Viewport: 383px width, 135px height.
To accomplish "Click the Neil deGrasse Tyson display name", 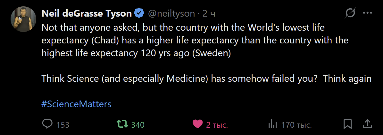I will click(x=87, y=13).
